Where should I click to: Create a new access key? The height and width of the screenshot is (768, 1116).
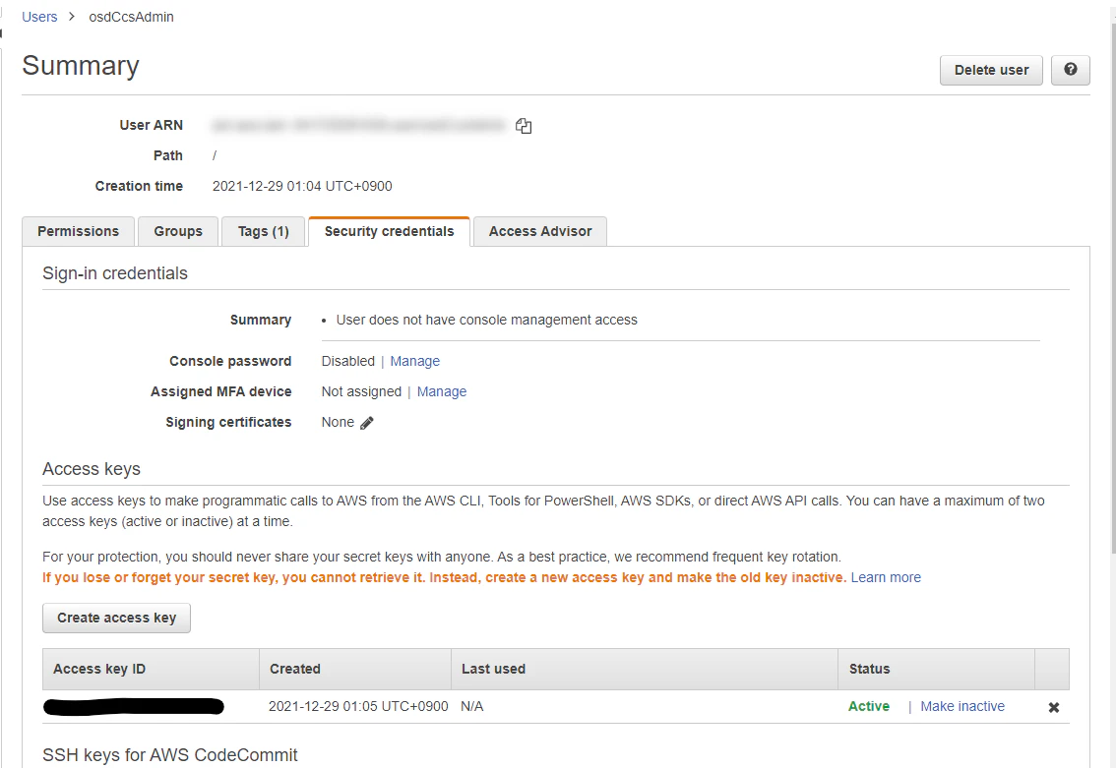117,618
